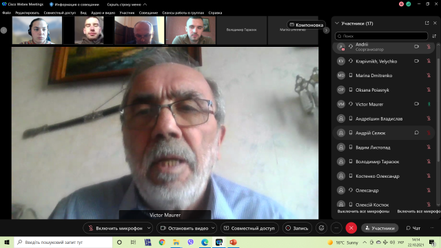Click Костенко Олександр microphone icon

pyautogui.click(x=429, y=176)
